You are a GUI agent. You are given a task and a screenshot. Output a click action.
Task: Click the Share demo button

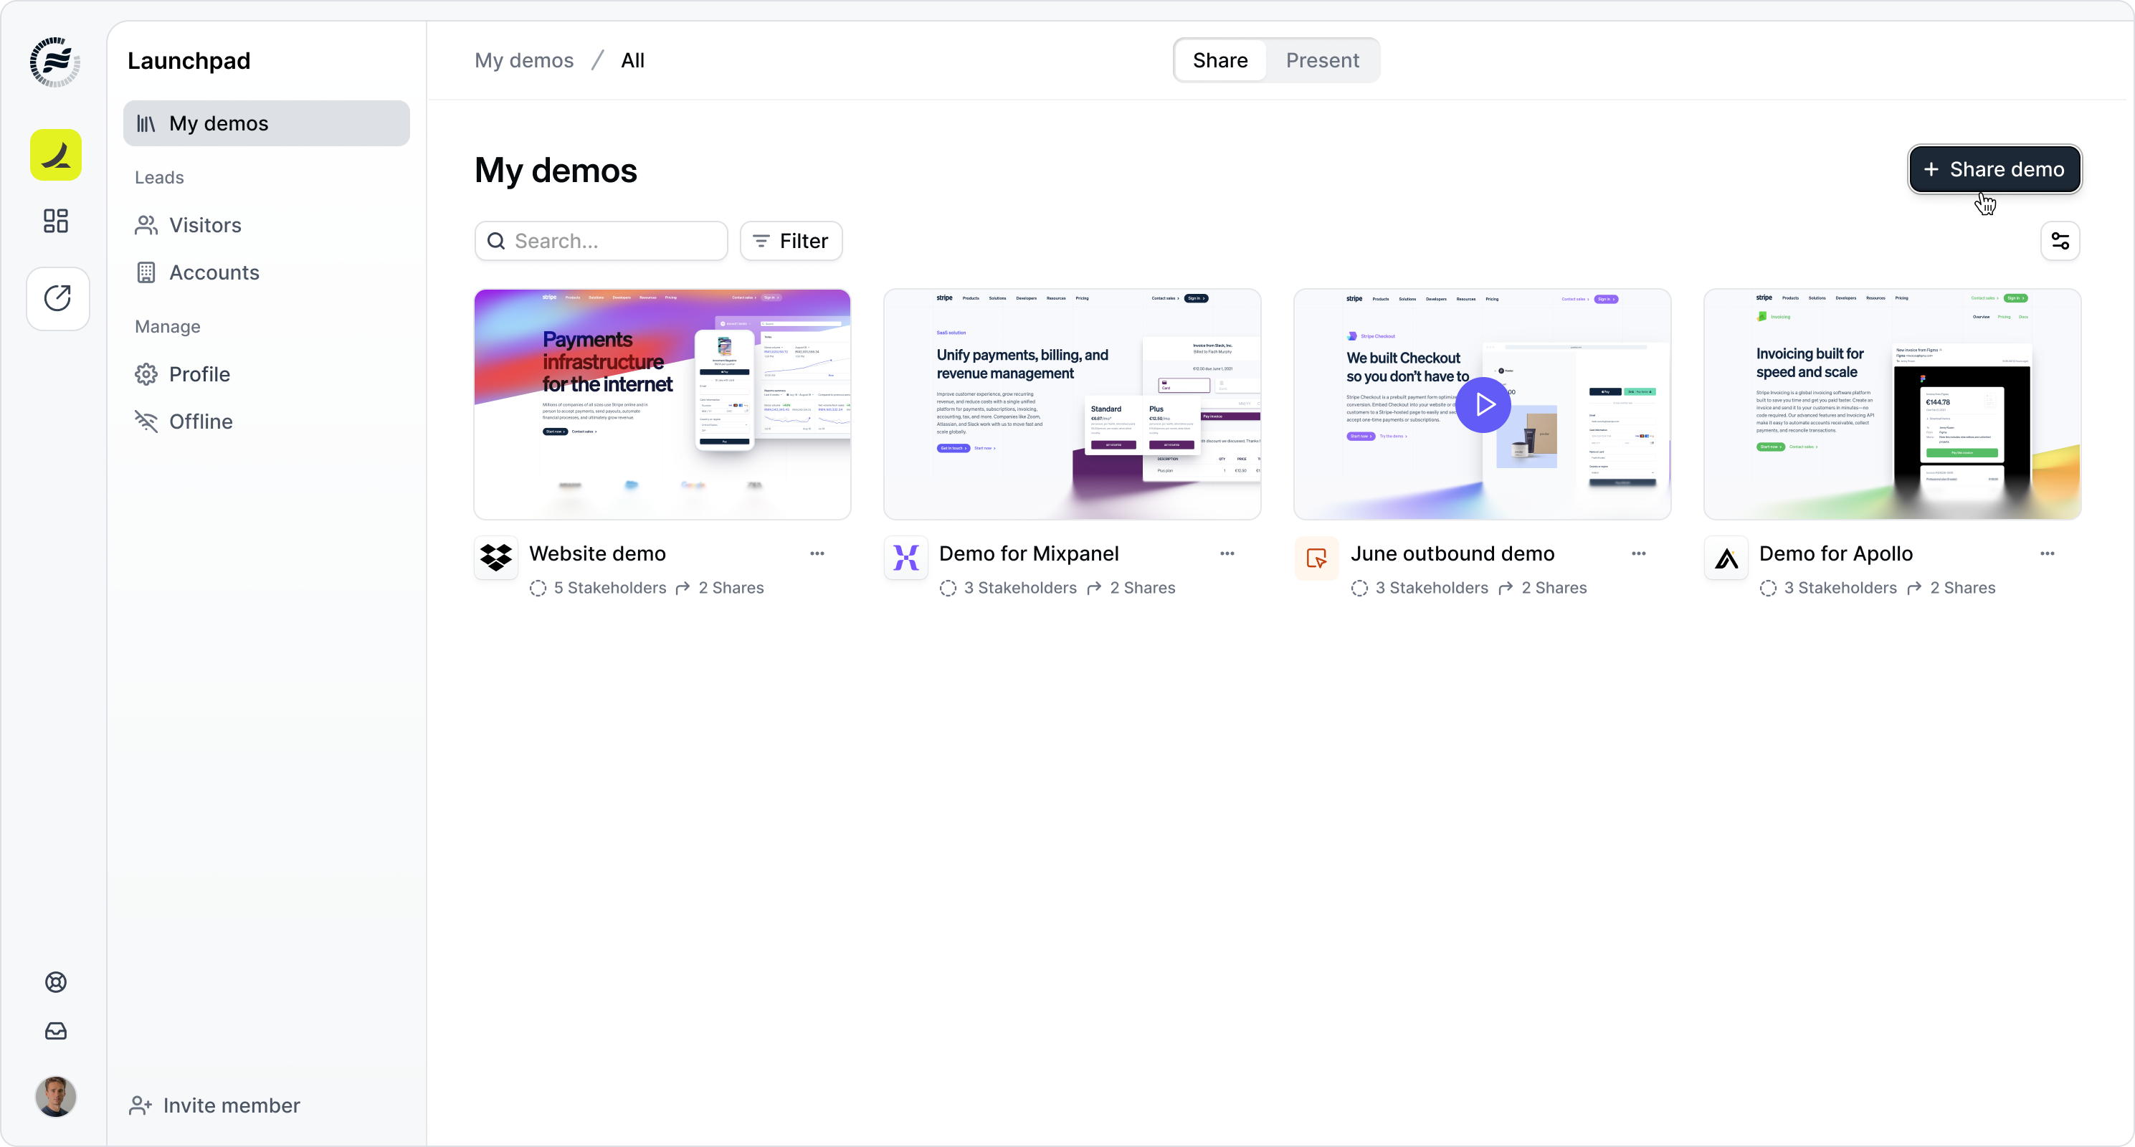point(1994,170)
